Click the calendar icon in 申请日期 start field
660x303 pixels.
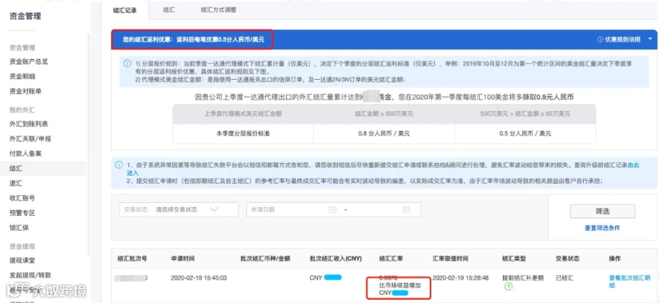click(332, 209)
